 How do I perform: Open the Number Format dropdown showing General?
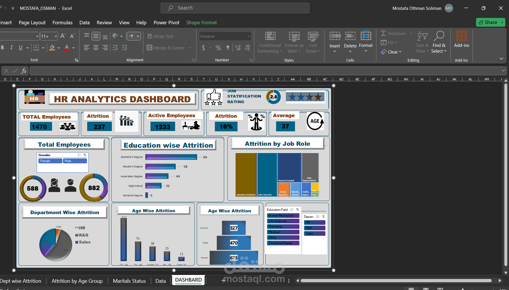[225, 36]
